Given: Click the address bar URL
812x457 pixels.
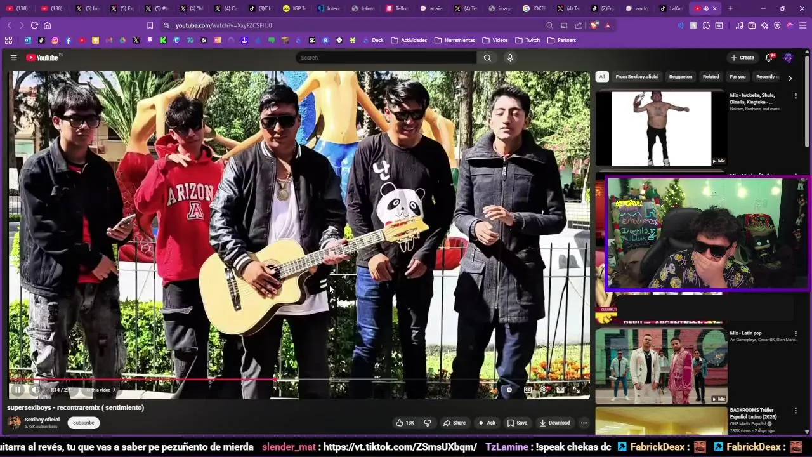Looking at the screenshot, I should click(224, 25).
